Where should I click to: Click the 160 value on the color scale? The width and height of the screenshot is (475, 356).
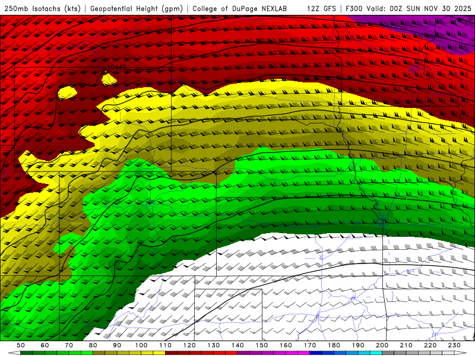pyautogui.click(x=286, y=345)
